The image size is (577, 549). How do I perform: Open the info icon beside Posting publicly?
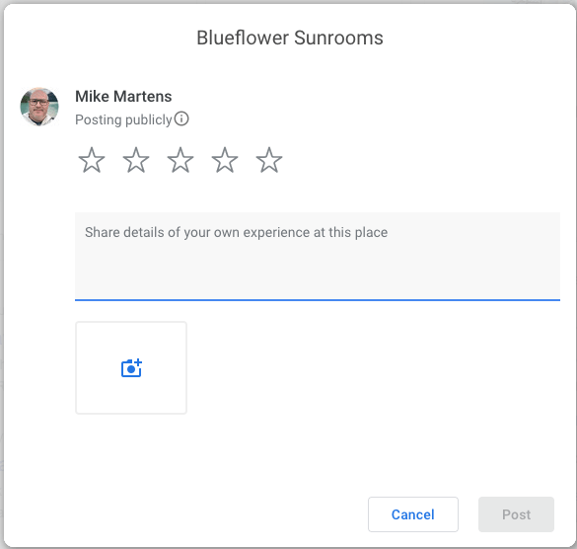tap(181, 119)
